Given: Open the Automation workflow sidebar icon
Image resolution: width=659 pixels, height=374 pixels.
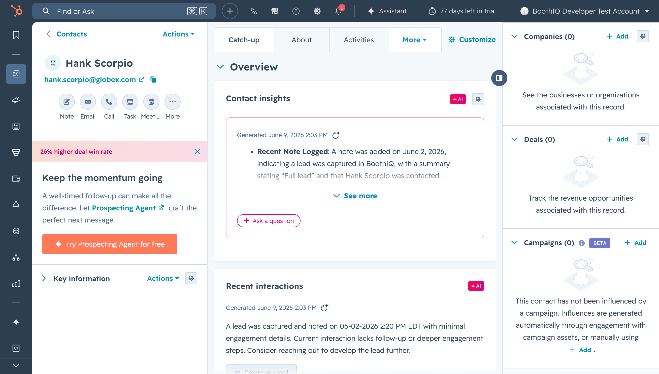Looking at the screenshot, I should point(16,257).
